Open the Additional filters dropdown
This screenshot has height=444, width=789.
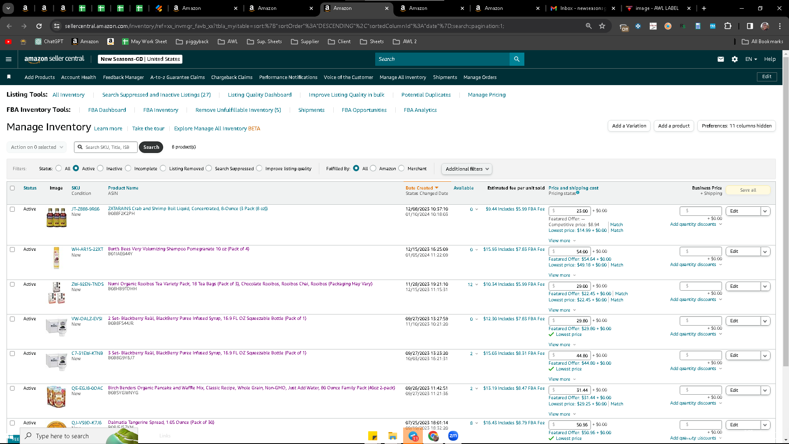point(466,169)
